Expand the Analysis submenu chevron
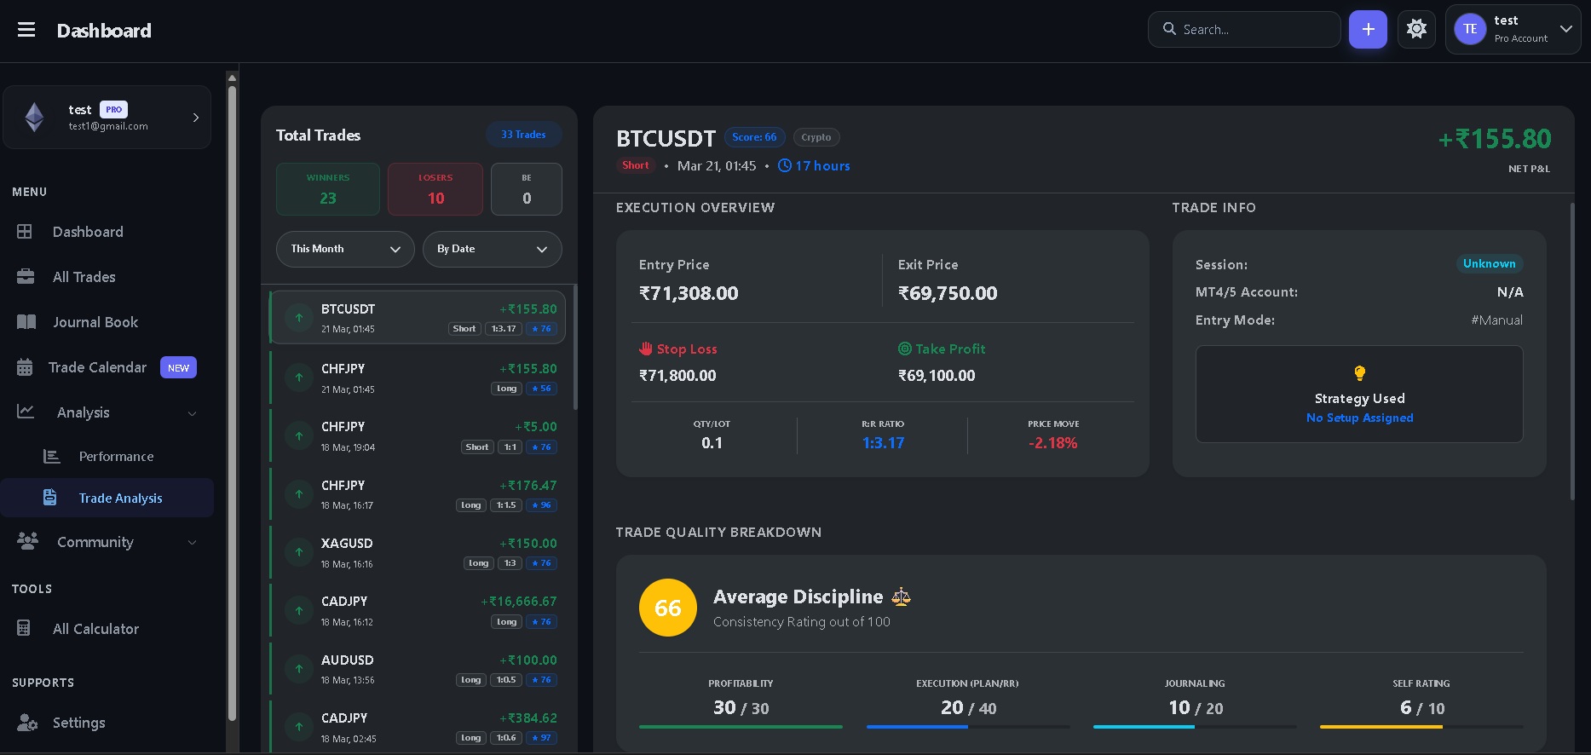1591x755 pixels. [x=192, y=413]
